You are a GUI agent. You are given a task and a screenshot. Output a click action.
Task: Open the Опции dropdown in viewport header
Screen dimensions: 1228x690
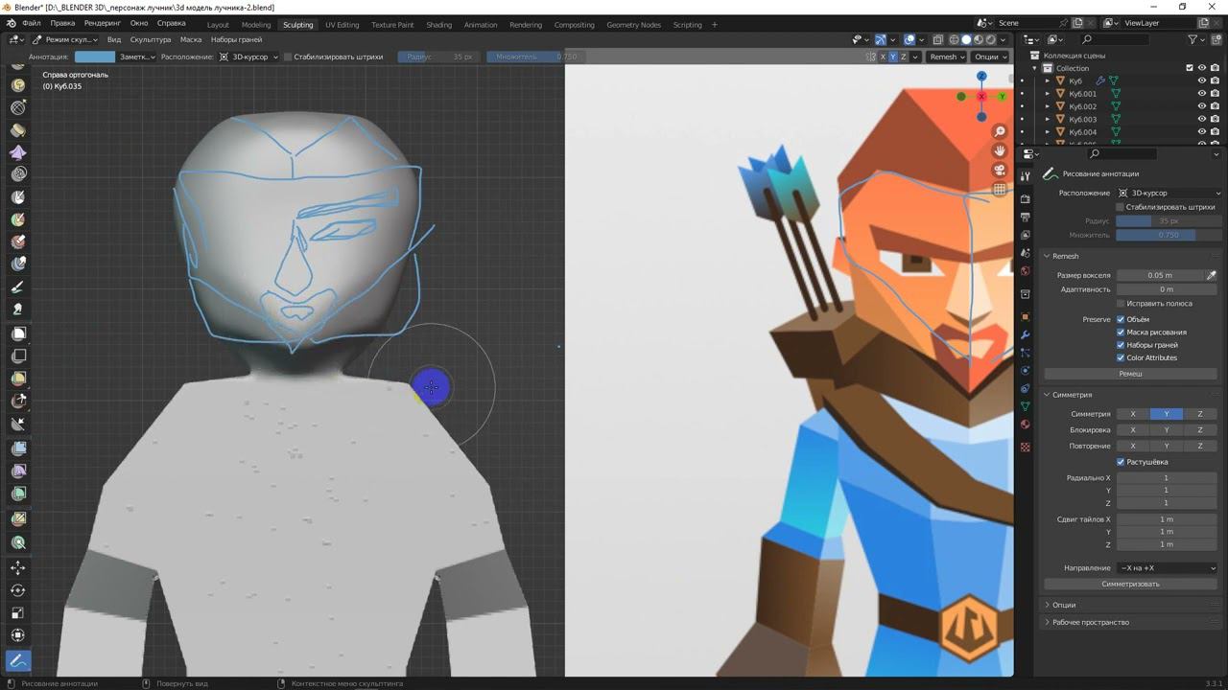990,57
